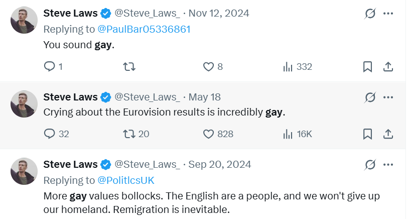
Task: Open Grok explain for Nov 12 tweet
Action: [370, 13]
